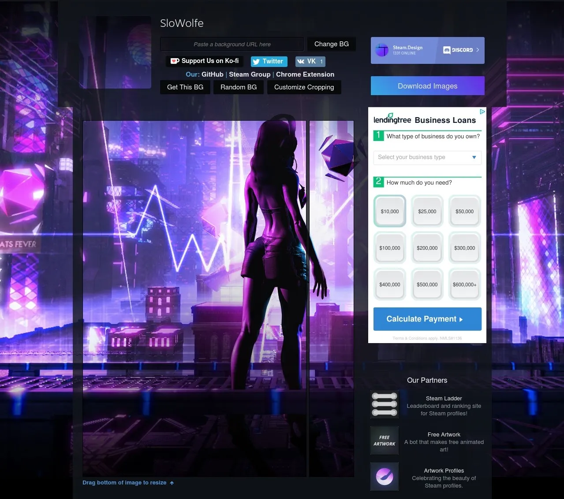Image resolution: width=564 pixels, height=499 pixels.
Task: Click the Discord logo icon
Action: (x=447, y=50)
